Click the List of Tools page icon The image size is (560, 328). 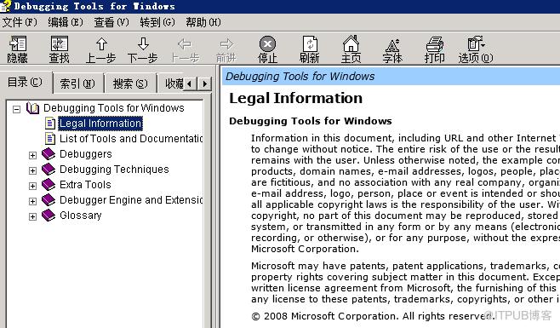point(50,138)
